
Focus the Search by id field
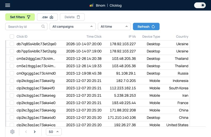click(26, 27)
